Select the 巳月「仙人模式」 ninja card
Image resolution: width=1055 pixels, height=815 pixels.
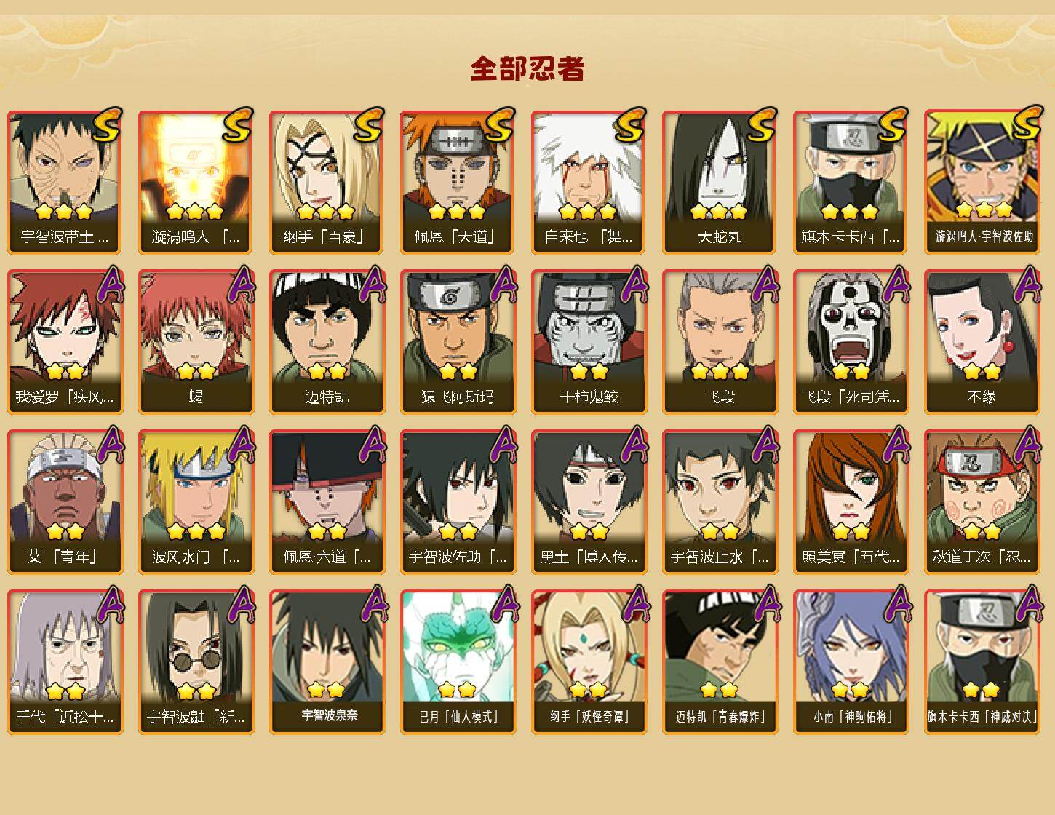point(458,662)
